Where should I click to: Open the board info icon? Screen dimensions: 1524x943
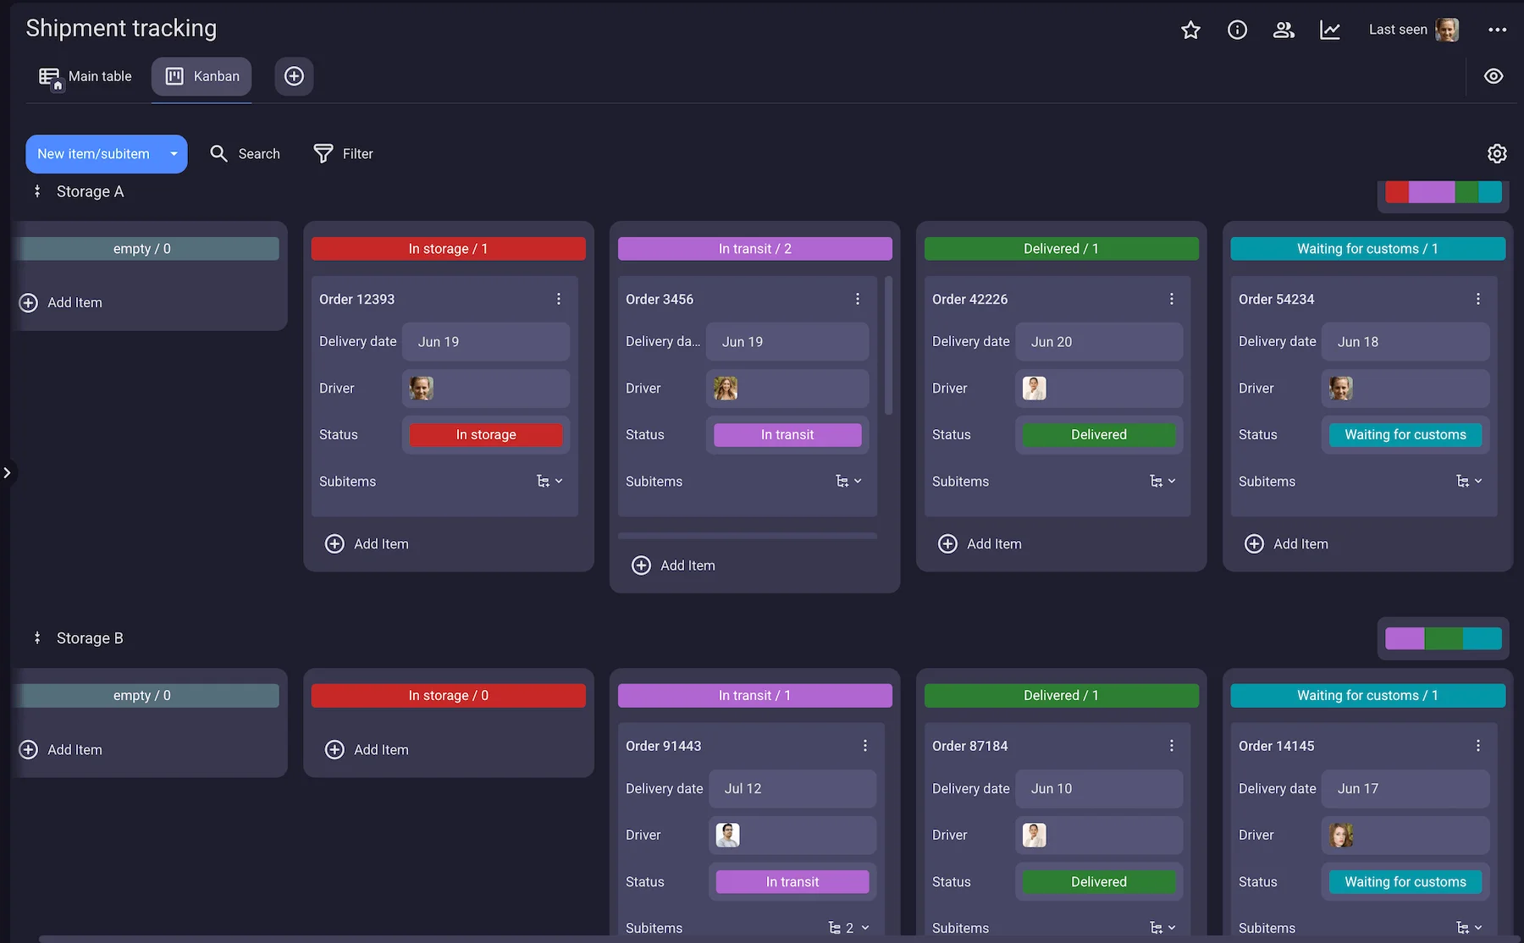point(1237,30)
